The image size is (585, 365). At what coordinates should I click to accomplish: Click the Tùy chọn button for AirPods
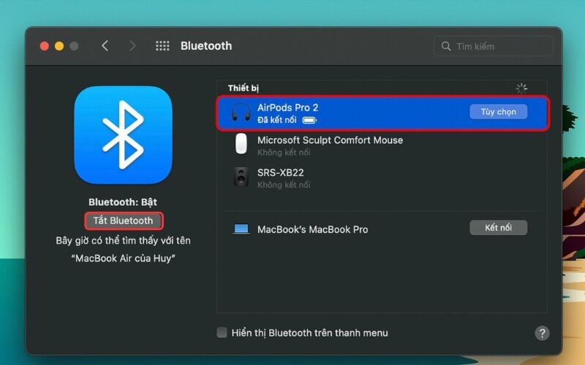[x=498, y=112]
